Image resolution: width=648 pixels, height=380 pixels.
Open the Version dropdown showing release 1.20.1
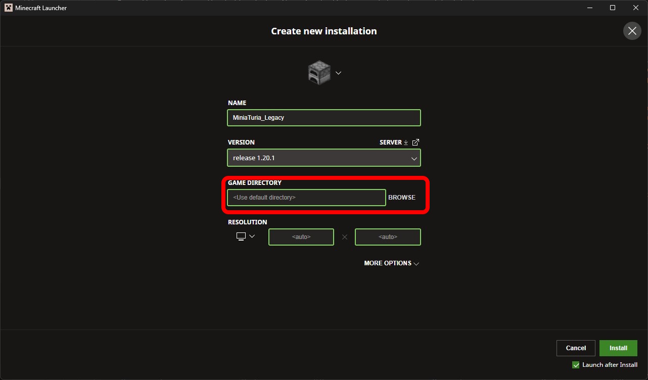324,158
